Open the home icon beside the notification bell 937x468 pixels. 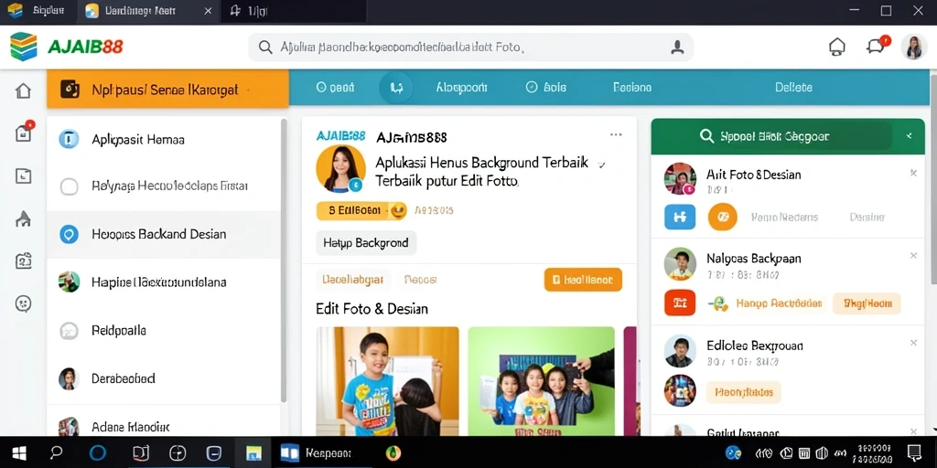(x=837, y=48)
